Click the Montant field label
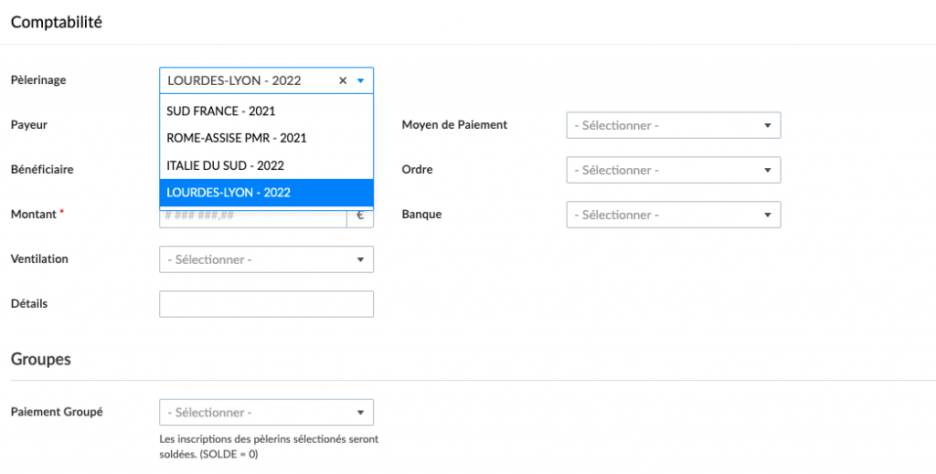Screen dimensions: 936x474 pos(34,214)
